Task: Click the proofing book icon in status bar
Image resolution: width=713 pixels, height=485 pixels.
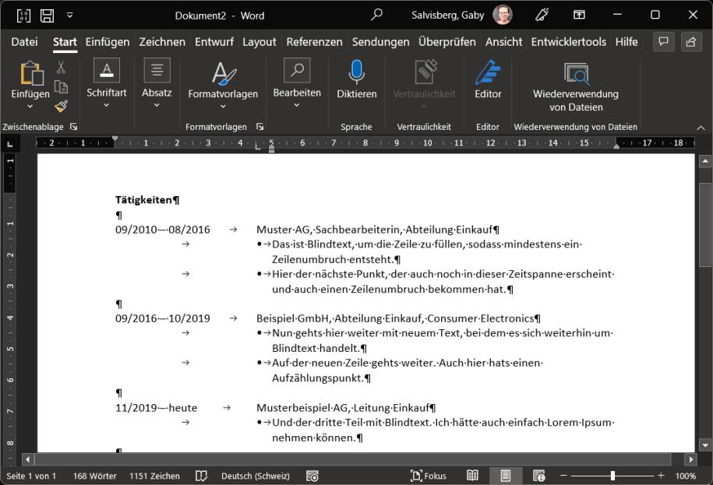Action: point(201,476)
